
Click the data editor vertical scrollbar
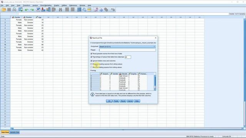(x=244, y=73)
